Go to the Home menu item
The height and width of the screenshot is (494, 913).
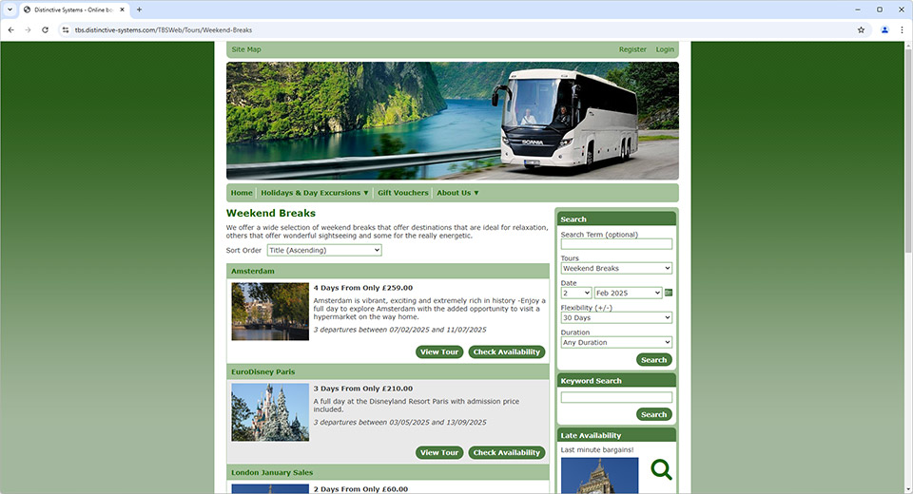coord(242,193)
